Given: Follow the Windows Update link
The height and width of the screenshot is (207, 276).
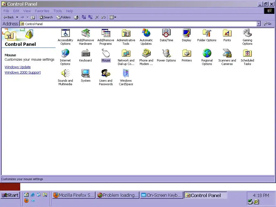Looking at the screenshot, I should click(x=18, y=67).
